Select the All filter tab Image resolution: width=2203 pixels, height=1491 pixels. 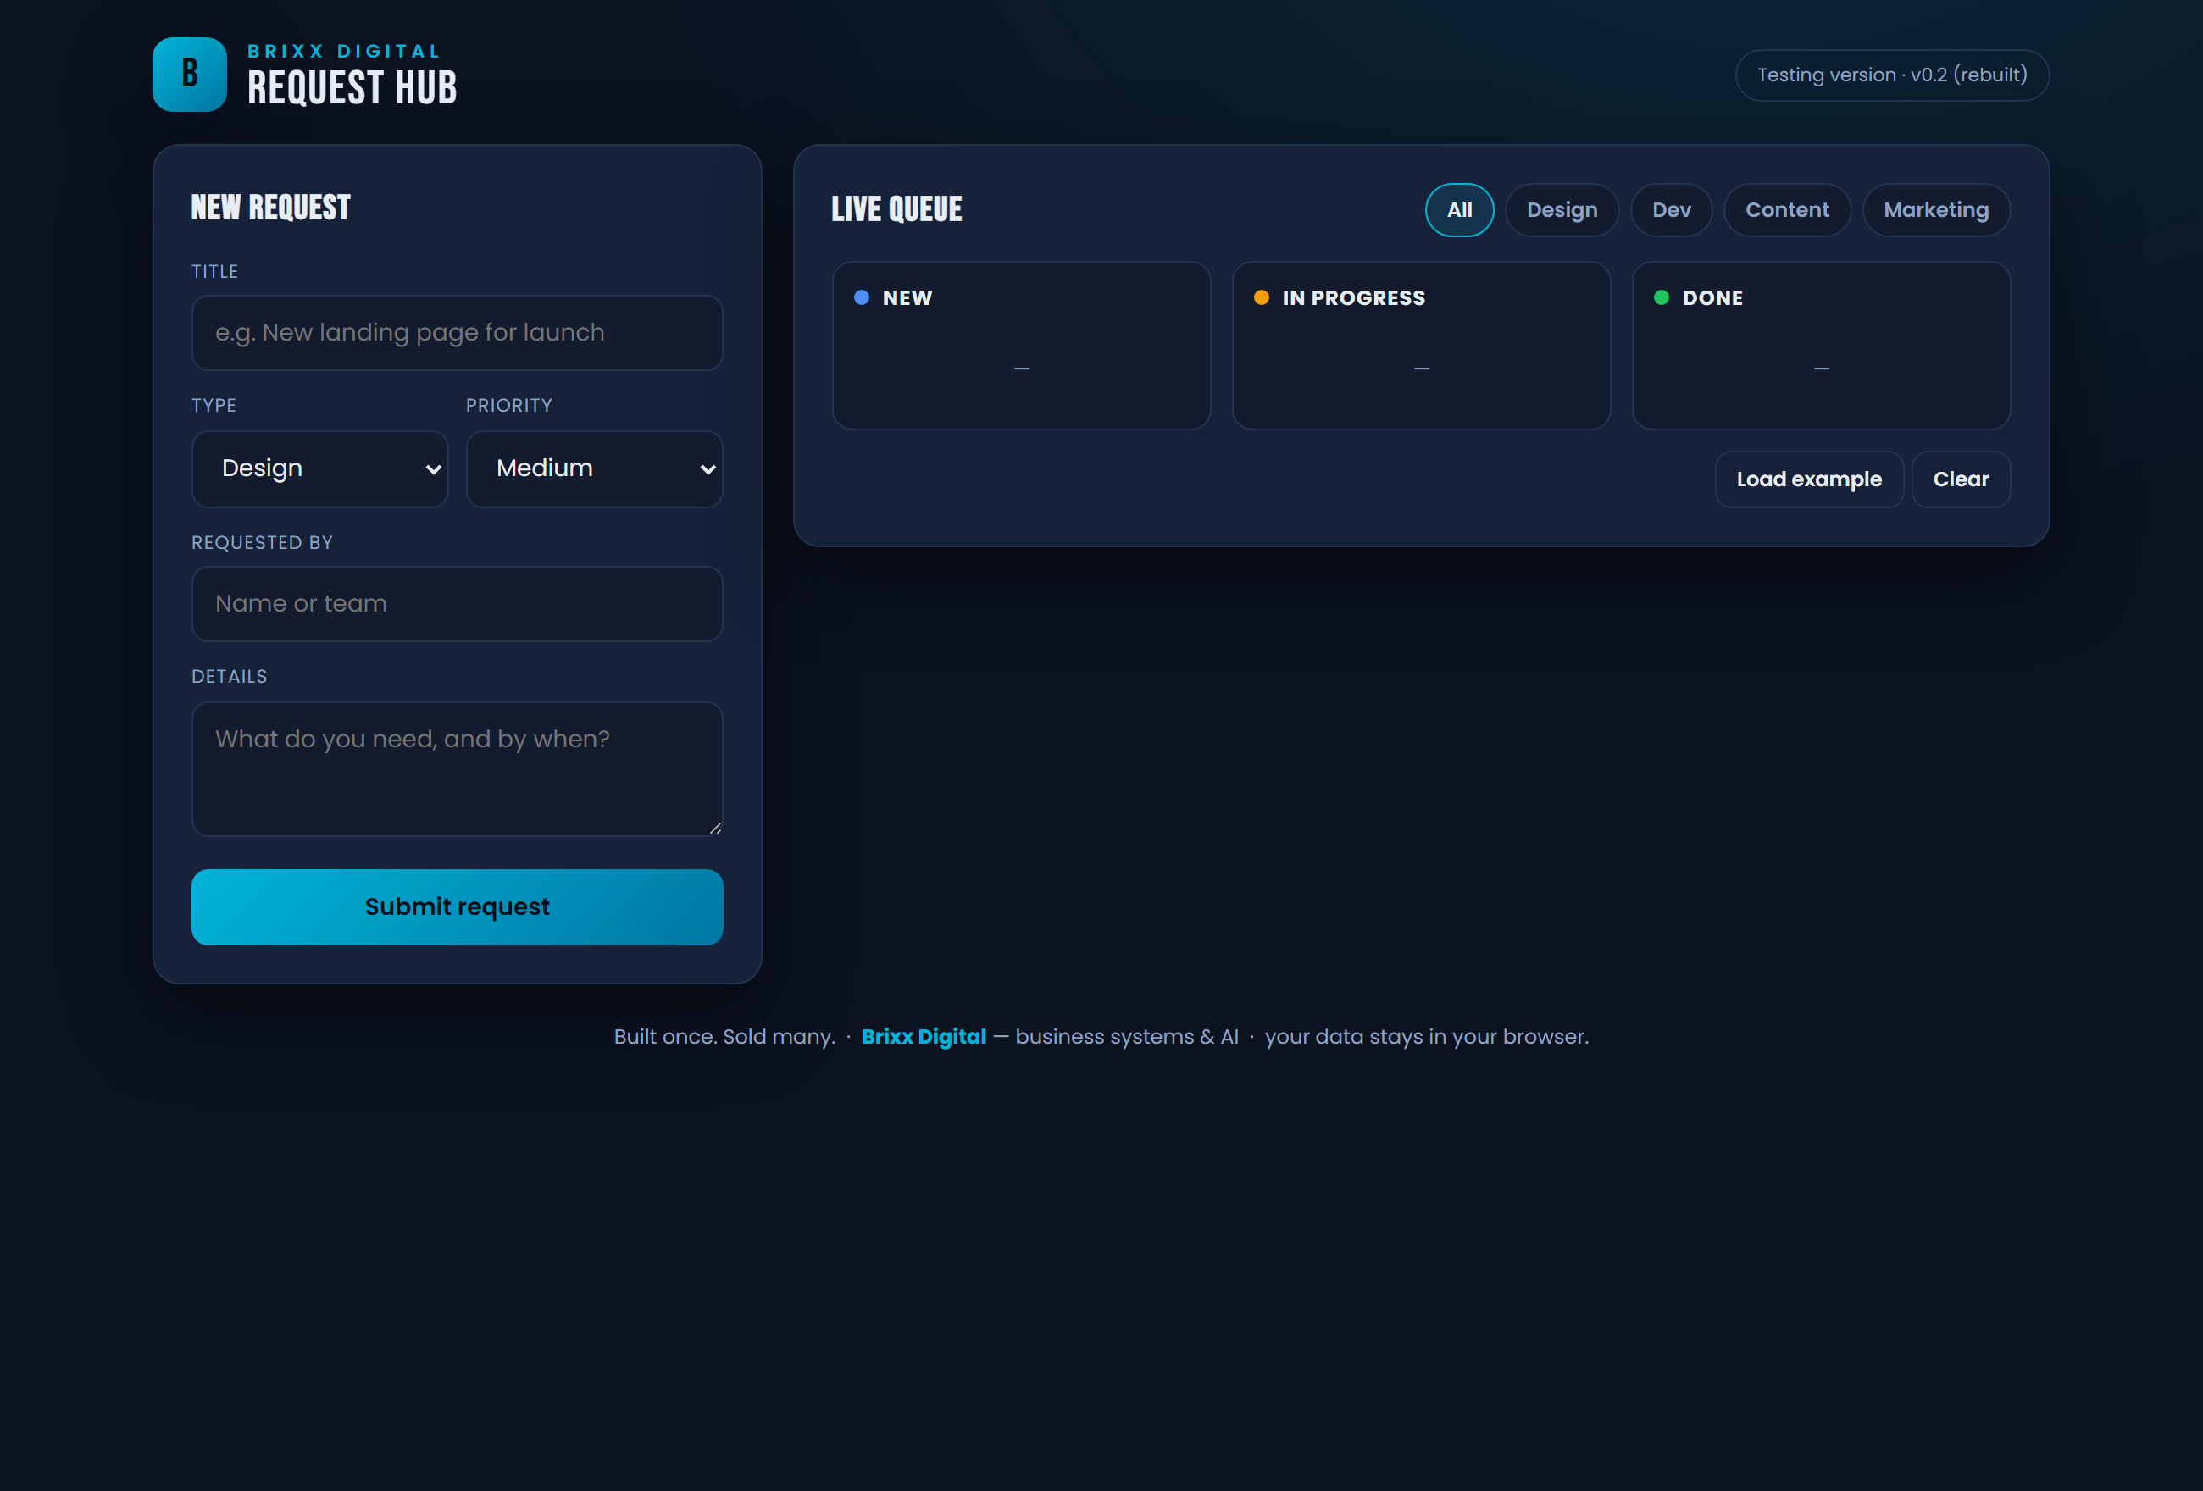1459,209
